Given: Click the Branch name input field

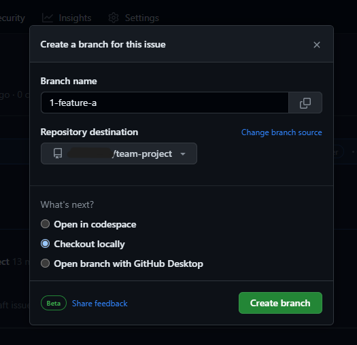Looking at the screenshot, I should pos(165,103).
